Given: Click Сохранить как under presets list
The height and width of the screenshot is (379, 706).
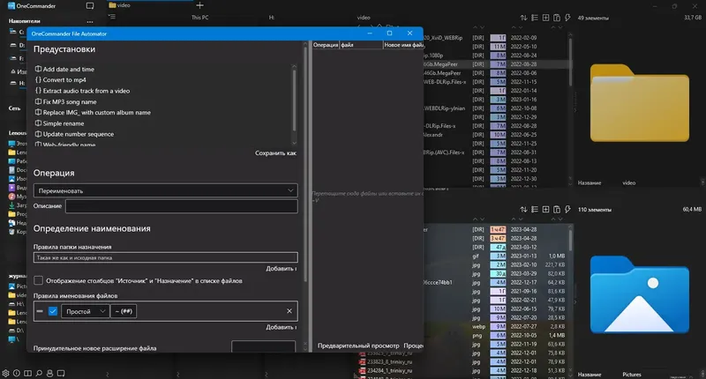Looking at the screenshot, I should tap(275, 152).
